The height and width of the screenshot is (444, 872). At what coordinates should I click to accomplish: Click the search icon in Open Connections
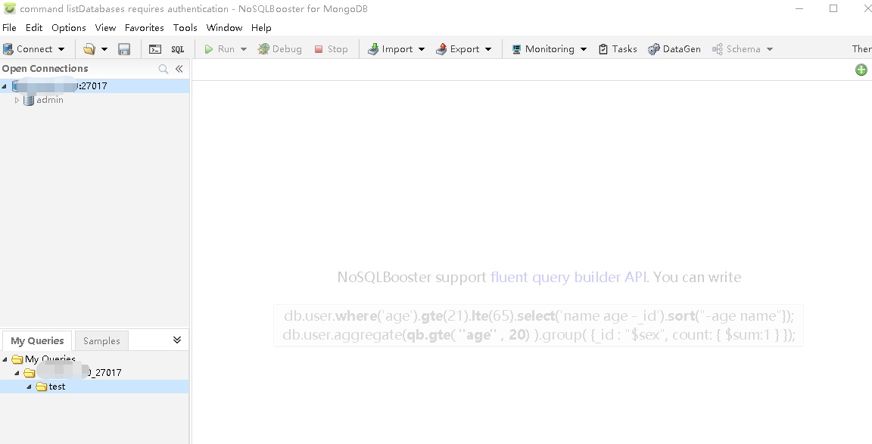163,69
